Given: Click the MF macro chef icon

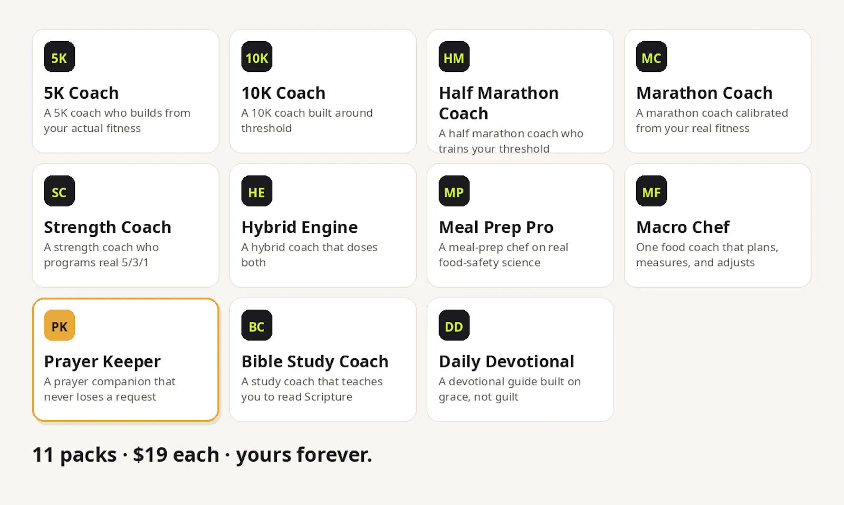Looking at the screenshot, I should (651, 191).
